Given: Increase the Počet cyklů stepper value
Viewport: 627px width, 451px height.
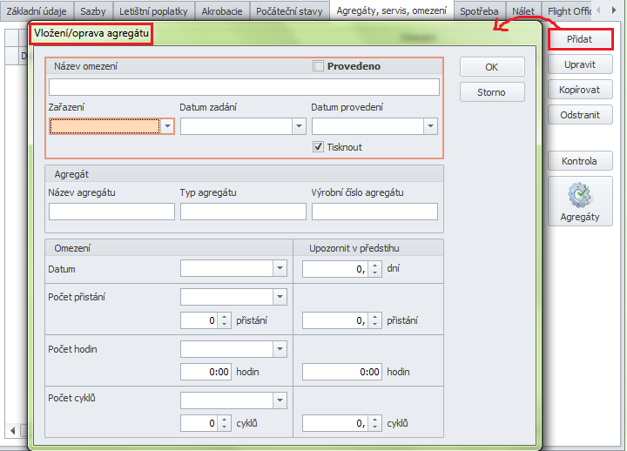Looking at the screenshot, I should pyautogui.click(x=224, y=420).
